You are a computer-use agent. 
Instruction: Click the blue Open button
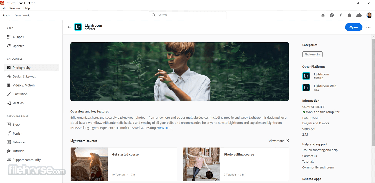[354, 27]
